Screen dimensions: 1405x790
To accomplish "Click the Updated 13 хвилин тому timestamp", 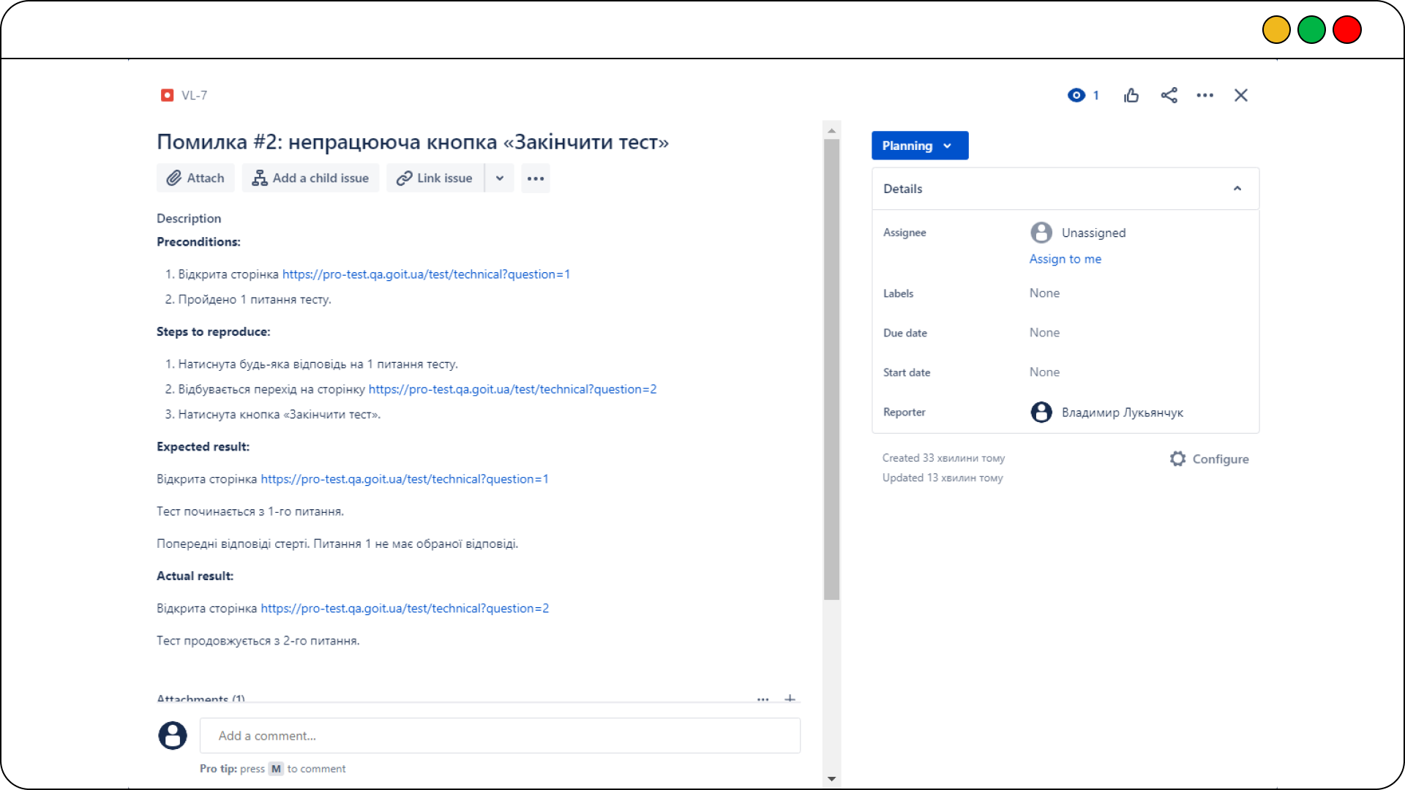I will [943, 478].
